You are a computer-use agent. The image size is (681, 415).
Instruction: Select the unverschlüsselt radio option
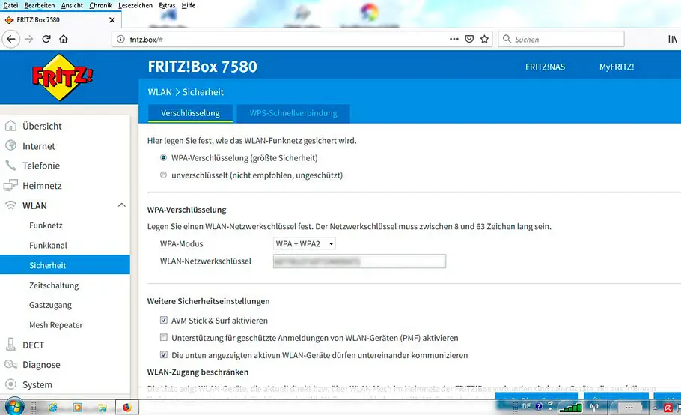pos(163,175)
